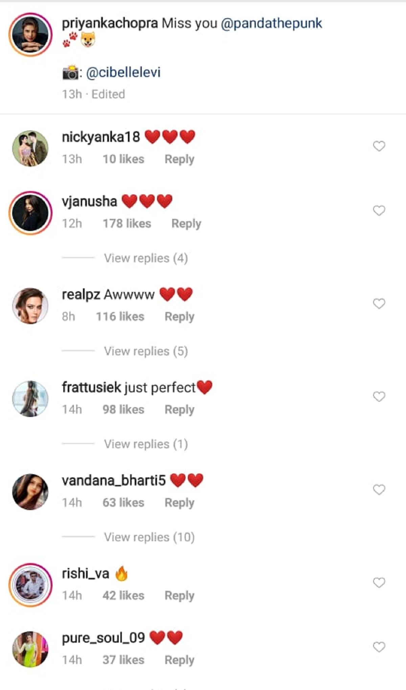This screenshot has width=406, height=690.
Task: Like the vjanusha comment with the heart
Action: pyautogui.click(x=379, y=210)
